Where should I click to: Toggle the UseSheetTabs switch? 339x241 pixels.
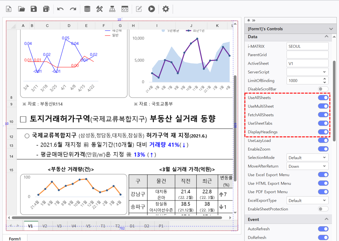323,123
